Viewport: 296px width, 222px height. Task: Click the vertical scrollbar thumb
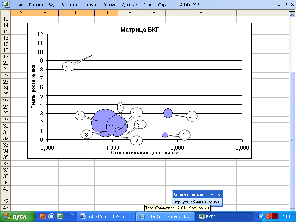pyautogui.click(x=292, y=140)
